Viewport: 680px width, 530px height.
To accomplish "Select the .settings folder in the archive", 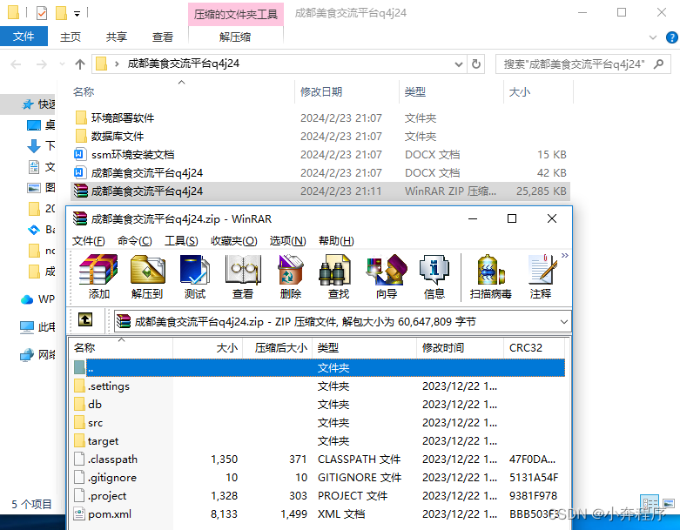I will [319, 386].
